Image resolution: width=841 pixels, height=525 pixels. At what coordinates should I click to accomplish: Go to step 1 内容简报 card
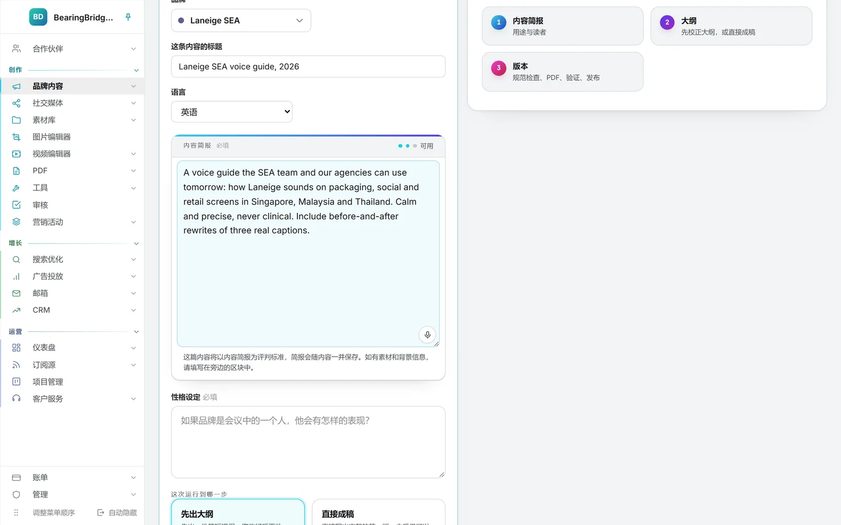coord(562,26)
